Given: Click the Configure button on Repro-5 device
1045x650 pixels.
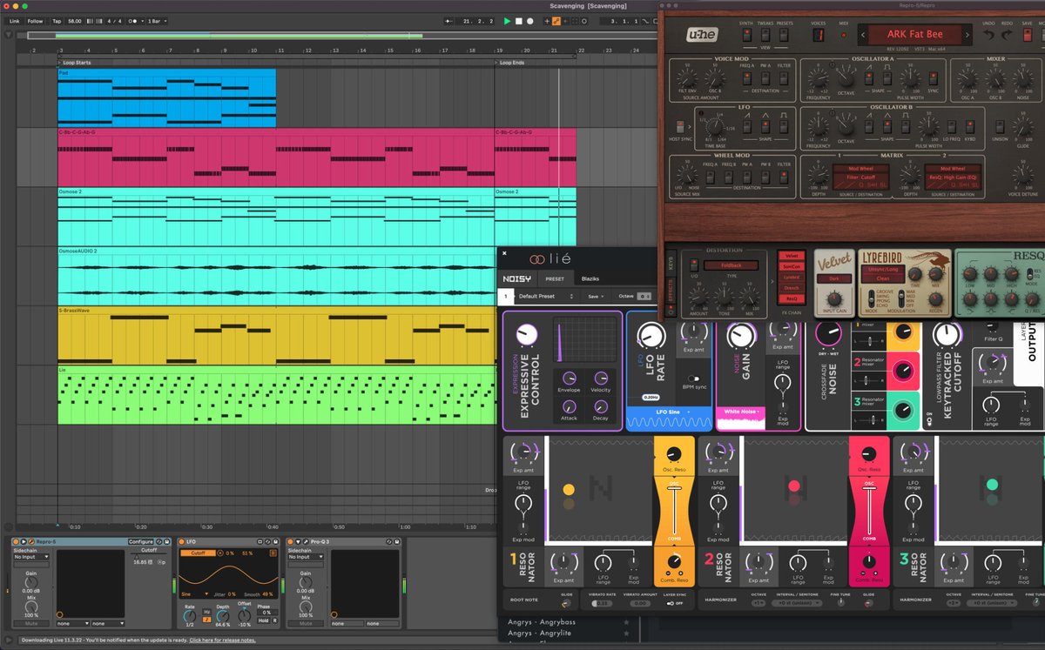Looking at the screenshot, I should [141, 541].
